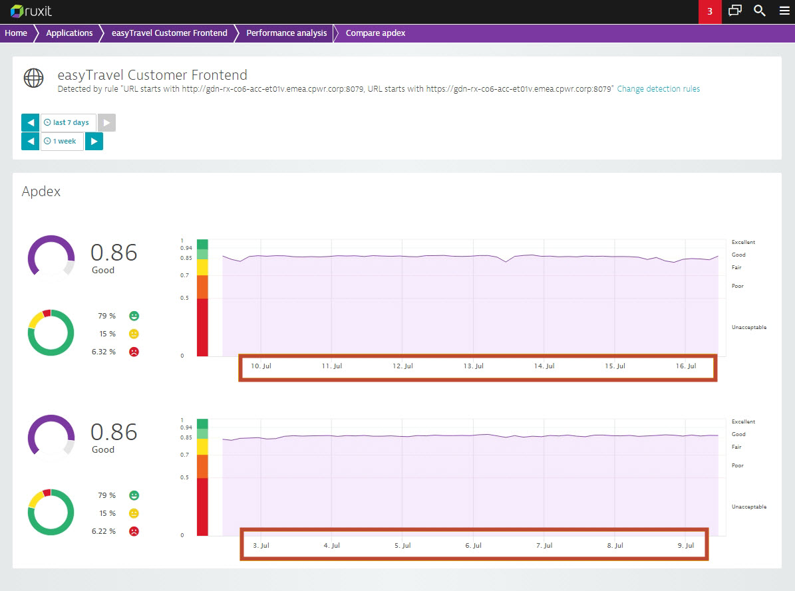
Task: Click the Unacceptable label of bottom chart
Action: click(749, 507)
